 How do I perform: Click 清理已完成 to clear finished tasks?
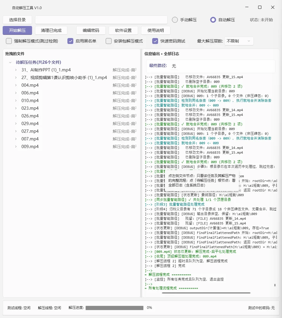point(51,30)
